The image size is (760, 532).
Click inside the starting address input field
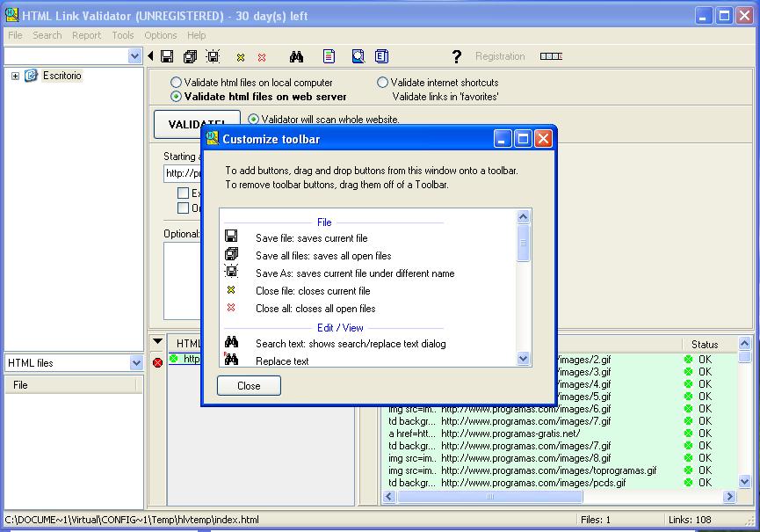[x=183, y=173]
